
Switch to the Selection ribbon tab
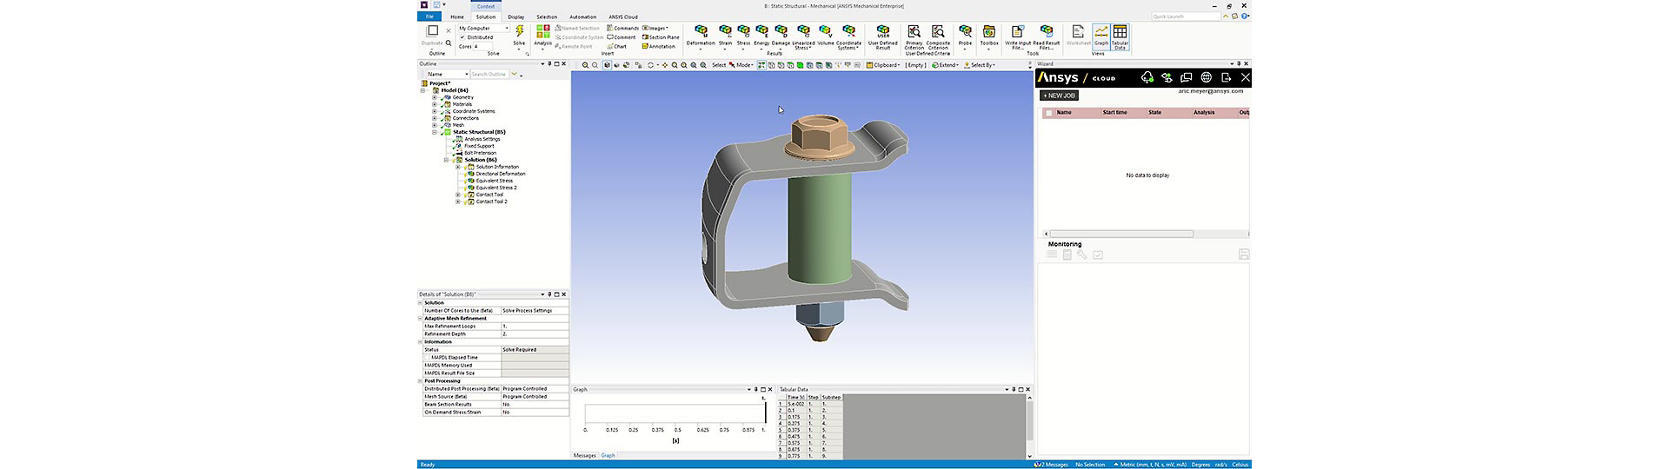[x=547, y=17]
